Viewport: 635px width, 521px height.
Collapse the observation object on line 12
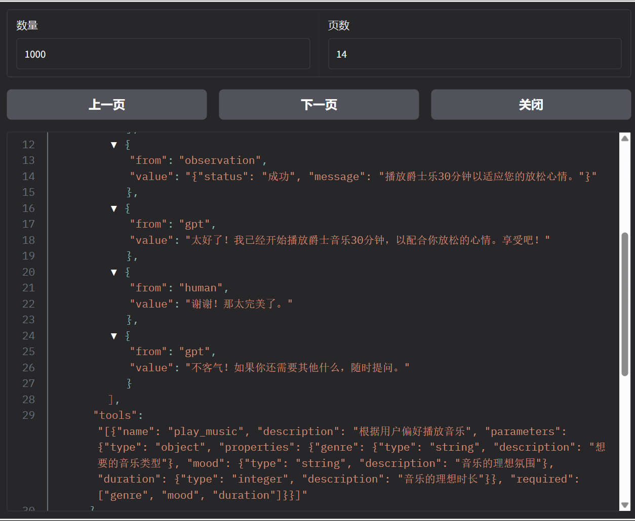(114, 145)
